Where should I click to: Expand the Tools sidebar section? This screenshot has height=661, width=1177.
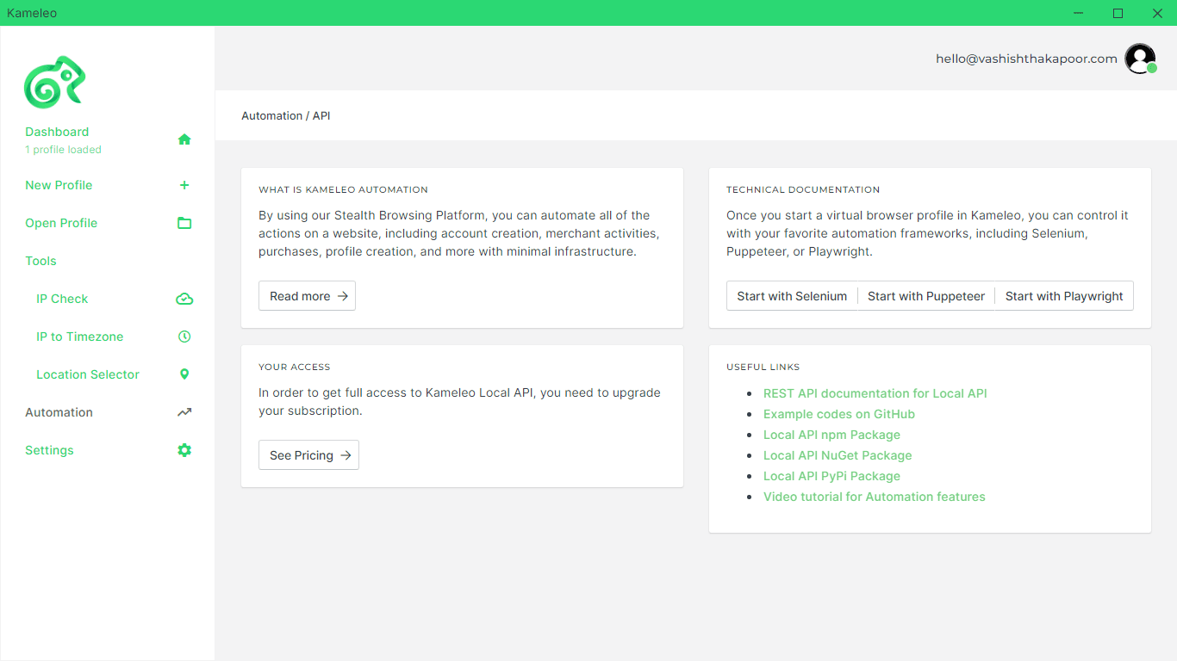click(x=40, y=261)
